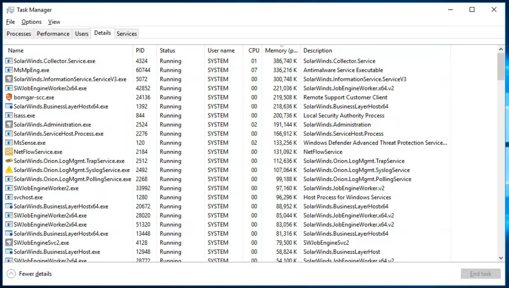
Task: Open the Options menu
Action: click(31, 22)
